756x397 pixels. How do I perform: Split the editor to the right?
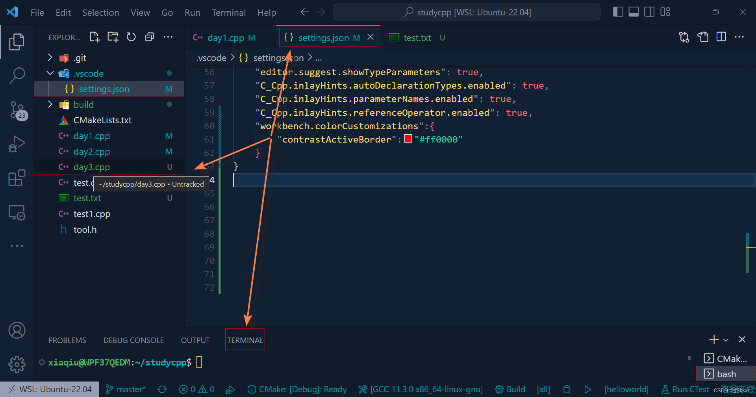pos(721,37)
